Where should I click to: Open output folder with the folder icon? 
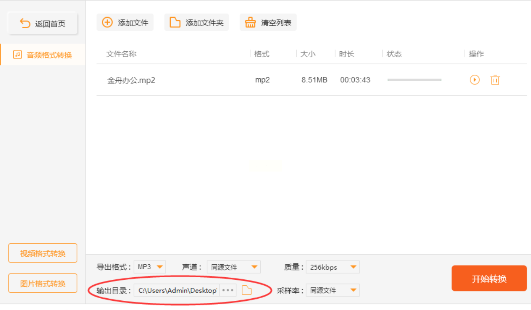(x=247, y=290)
